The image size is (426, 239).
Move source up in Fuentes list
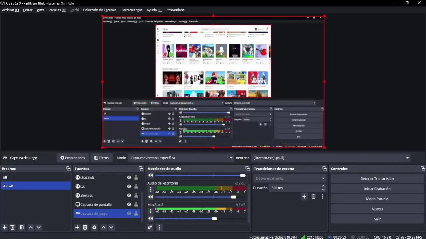(x=104, y=227)
